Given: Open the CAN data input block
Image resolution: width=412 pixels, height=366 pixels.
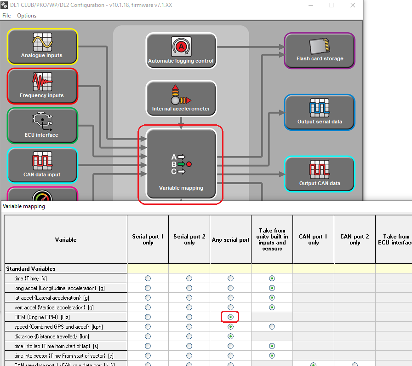Looking at the screenshot, I should coord(42,165).
